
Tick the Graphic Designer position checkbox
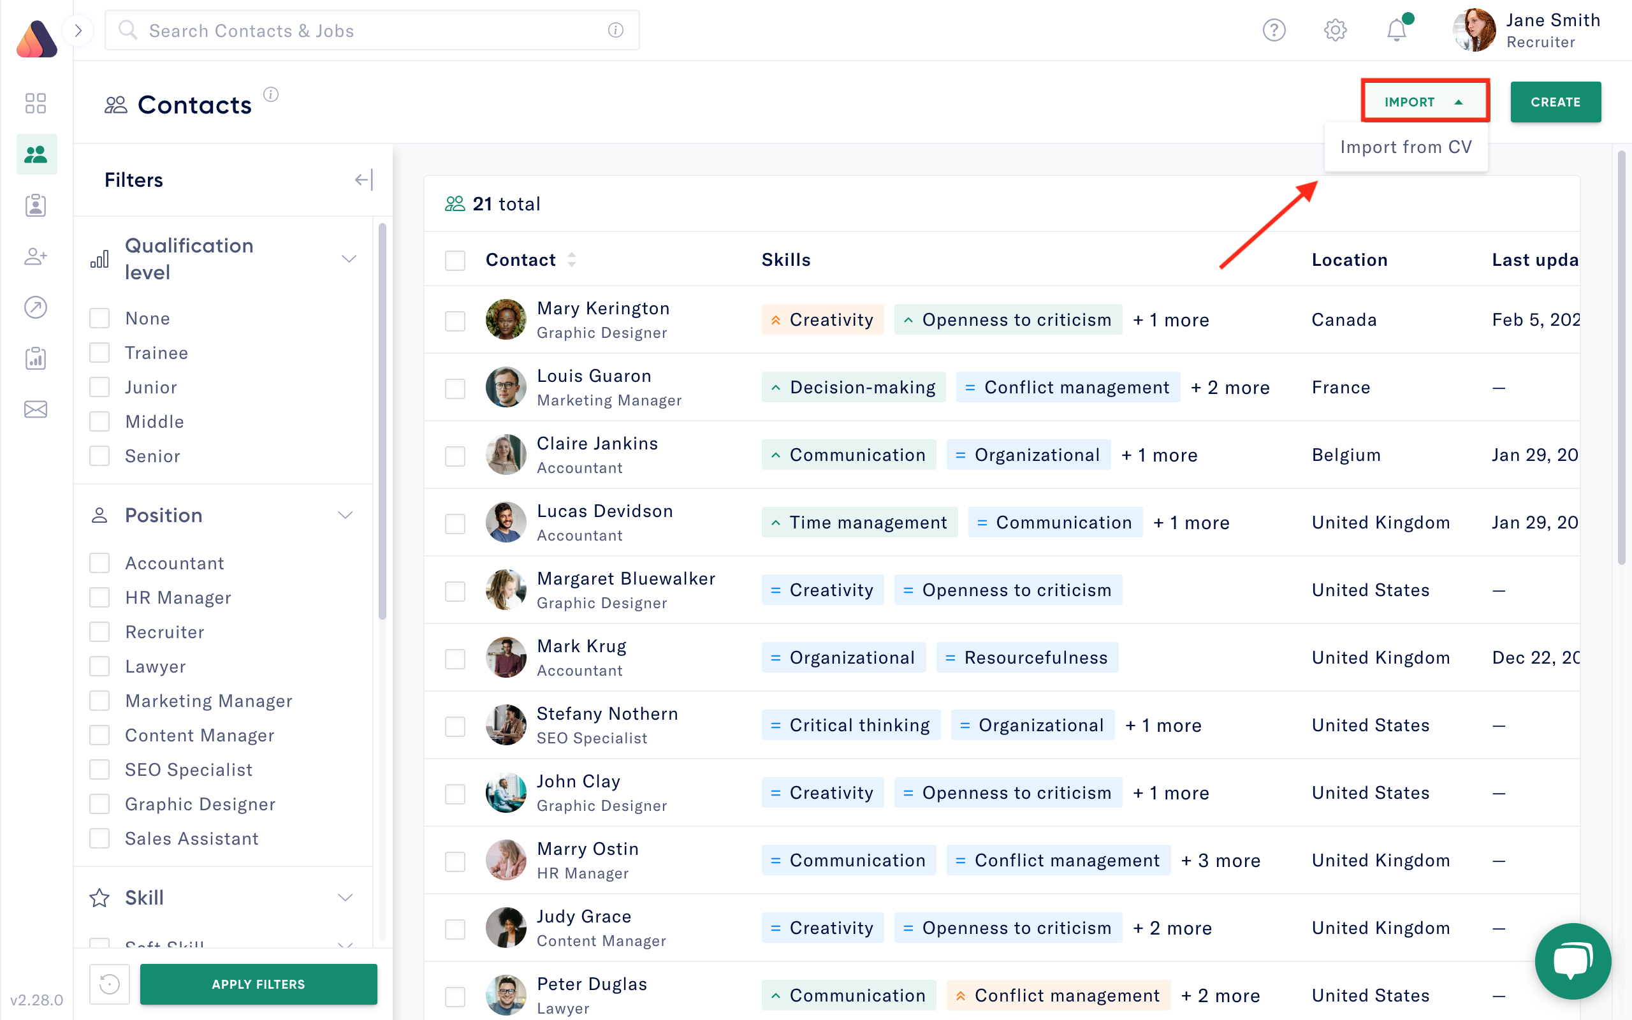tap(100, 804)
